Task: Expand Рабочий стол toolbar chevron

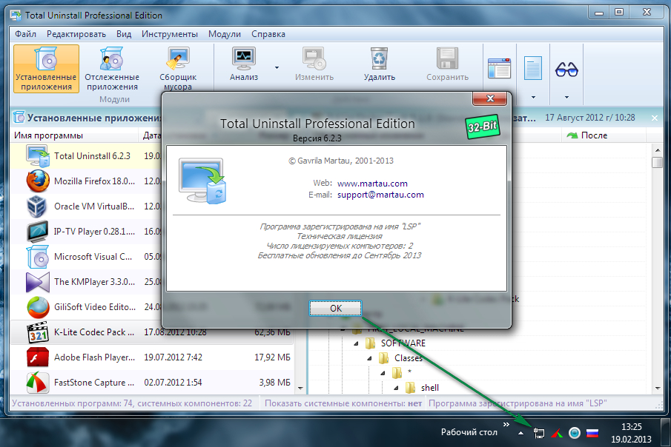Action: pos(506,424)
